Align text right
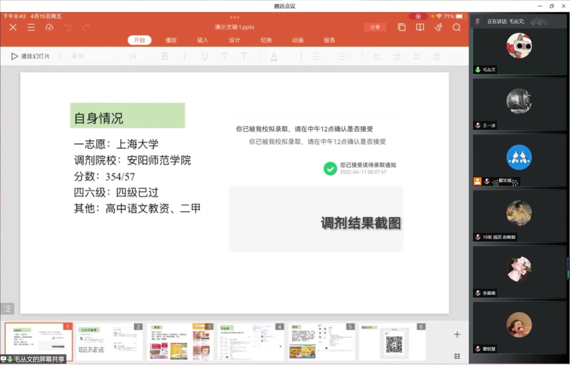 pos(397,57)
